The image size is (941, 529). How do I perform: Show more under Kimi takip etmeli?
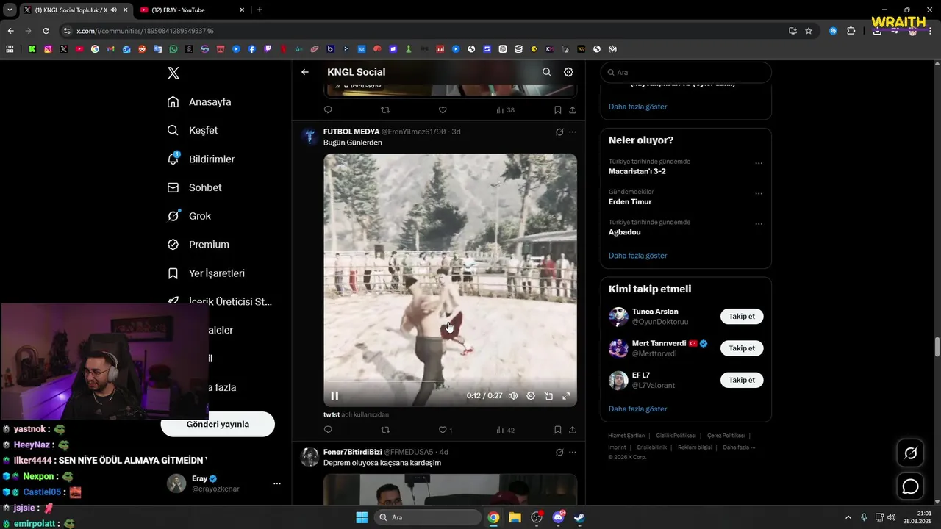point(637,409)
